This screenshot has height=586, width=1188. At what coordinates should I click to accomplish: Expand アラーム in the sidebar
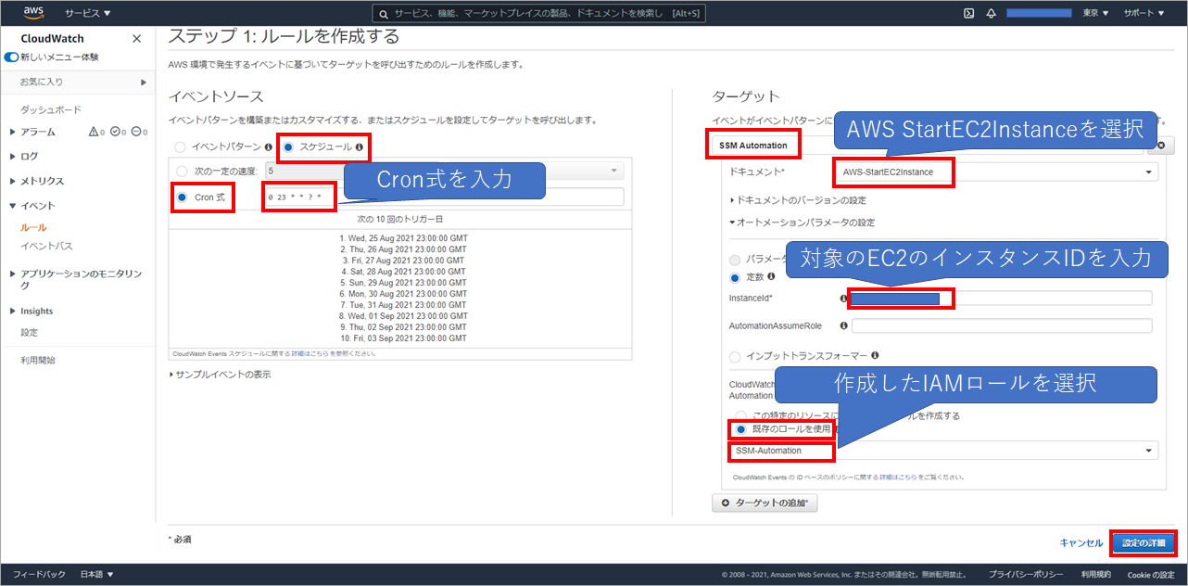(x=33, y=132)
